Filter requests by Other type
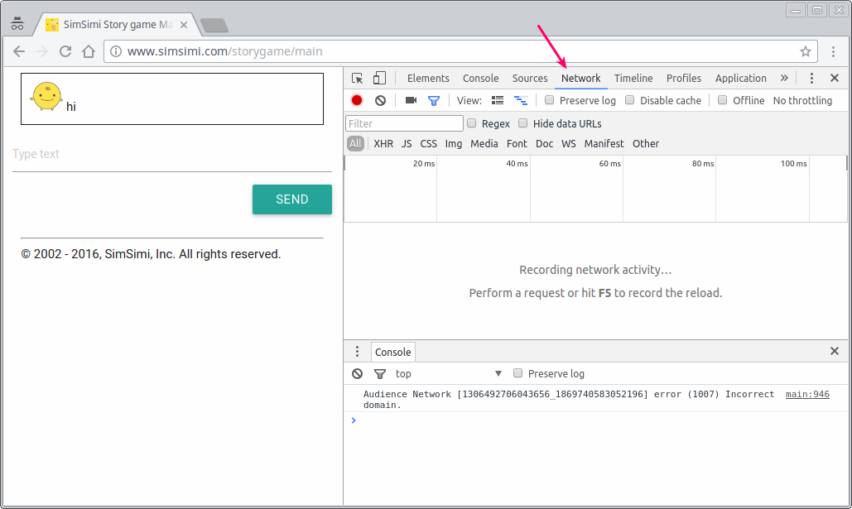Screen dimensions: 852x509 click(x=646, y=144)
